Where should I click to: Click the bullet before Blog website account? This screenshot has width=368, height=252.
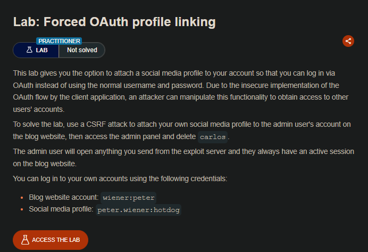coord(21,197)
